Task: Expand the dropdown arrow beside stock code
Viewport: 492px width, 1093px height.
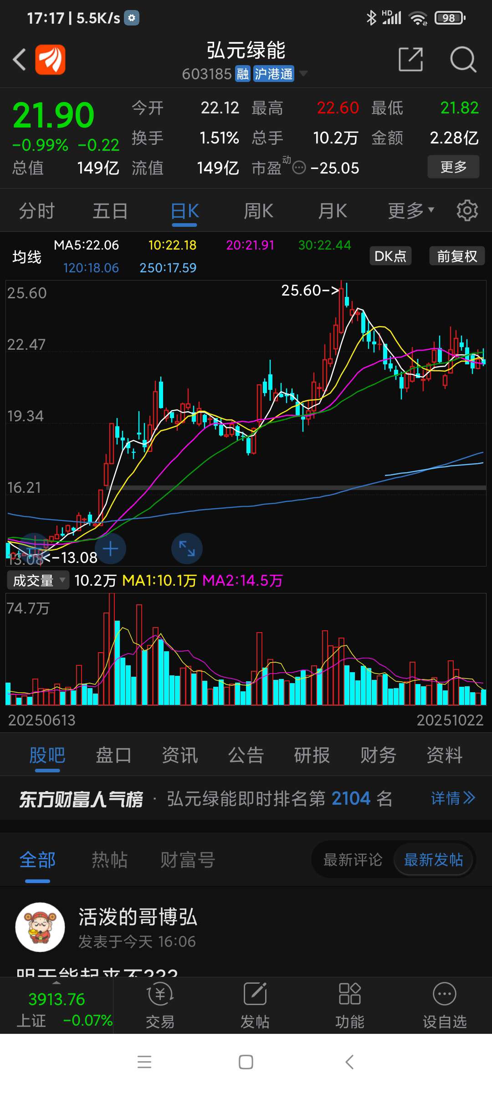Action: (x=302, y=73)
